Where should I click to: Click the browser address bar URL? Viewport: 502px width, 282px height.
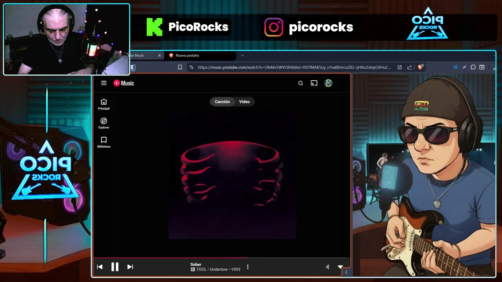pyautogui.click(x=294, y=67)
